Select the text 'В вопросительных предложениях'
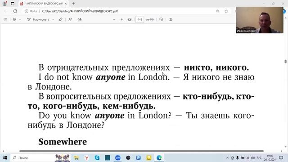 104,96
